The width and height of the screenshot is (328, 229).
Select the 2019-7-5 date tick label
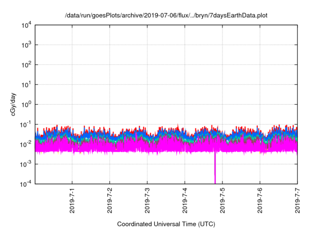(x=222, y=200)
